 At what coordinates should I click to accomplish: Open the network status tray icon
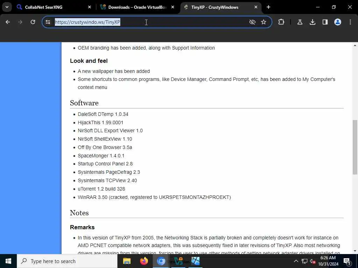305,261
